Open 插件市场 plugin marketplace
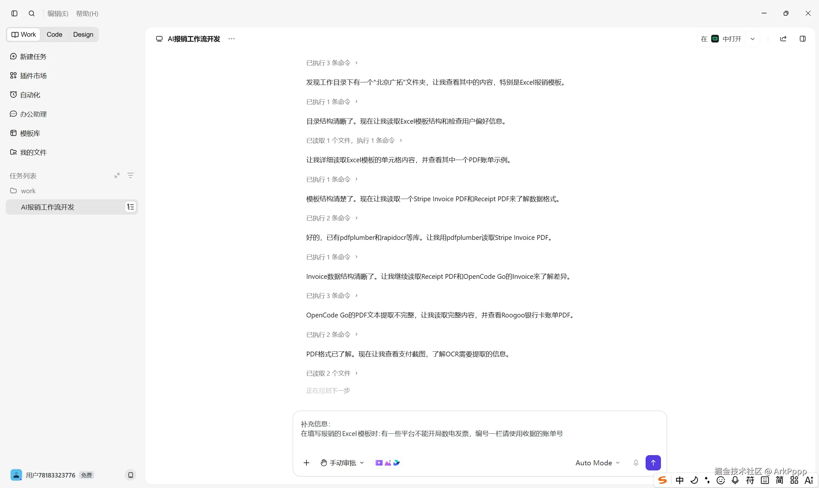Viewport: 819px width, 488px height. click(x=28, y=76)
